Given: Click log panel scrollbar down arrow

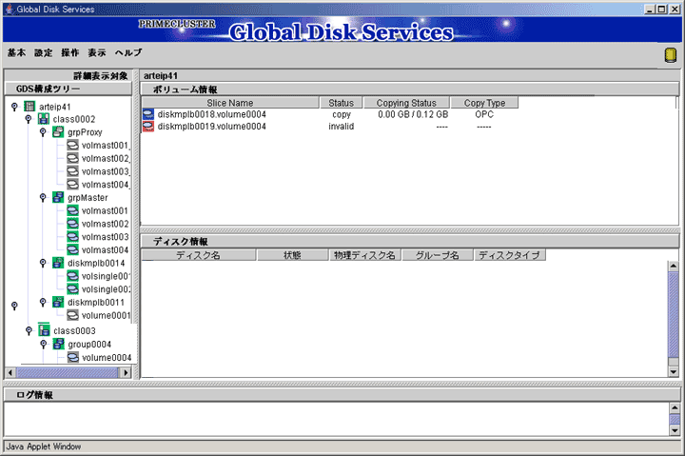Looking at the screenshot, I should click(675, 430).
